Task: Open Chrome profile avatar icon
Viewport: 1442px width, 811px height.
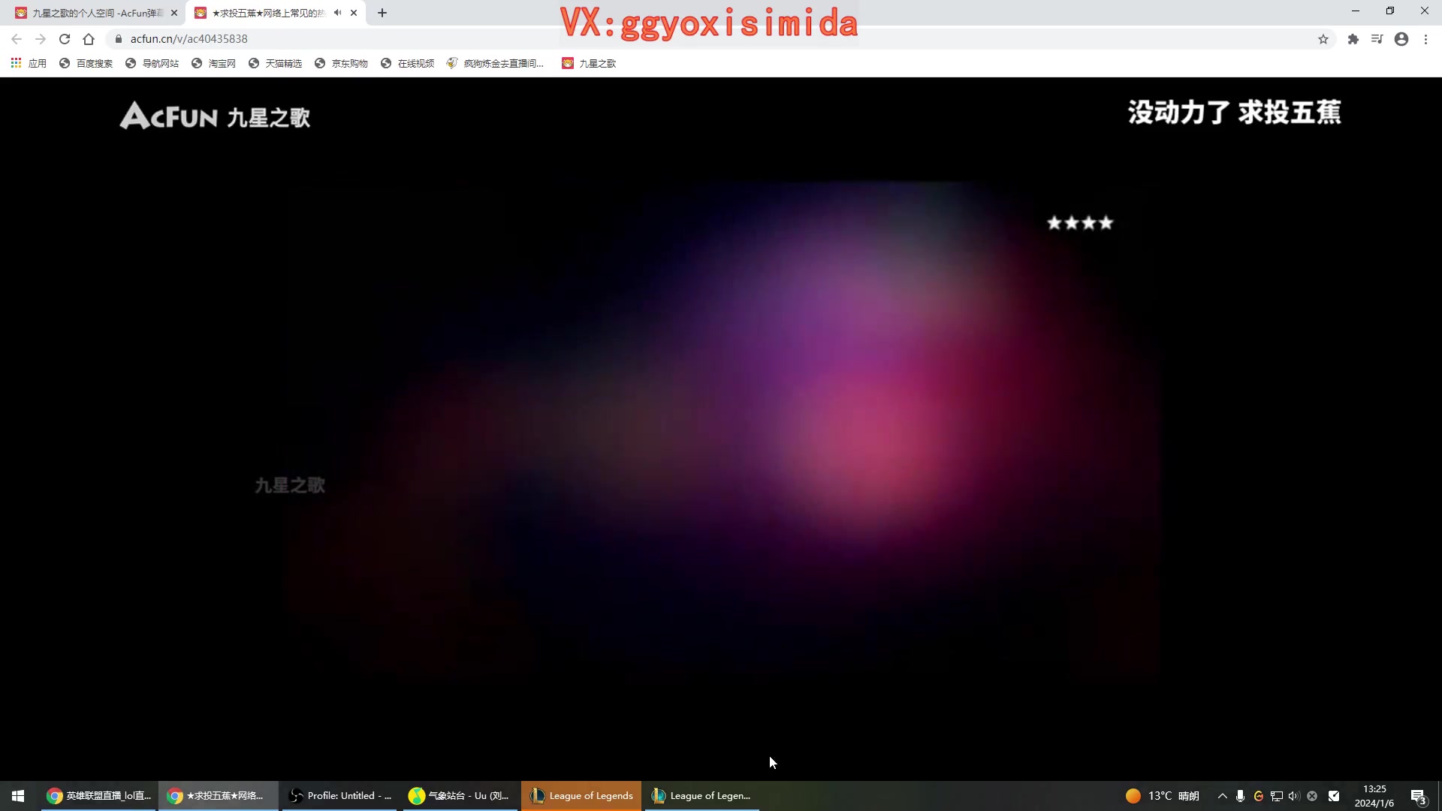Action: [x=1401, y=39]
